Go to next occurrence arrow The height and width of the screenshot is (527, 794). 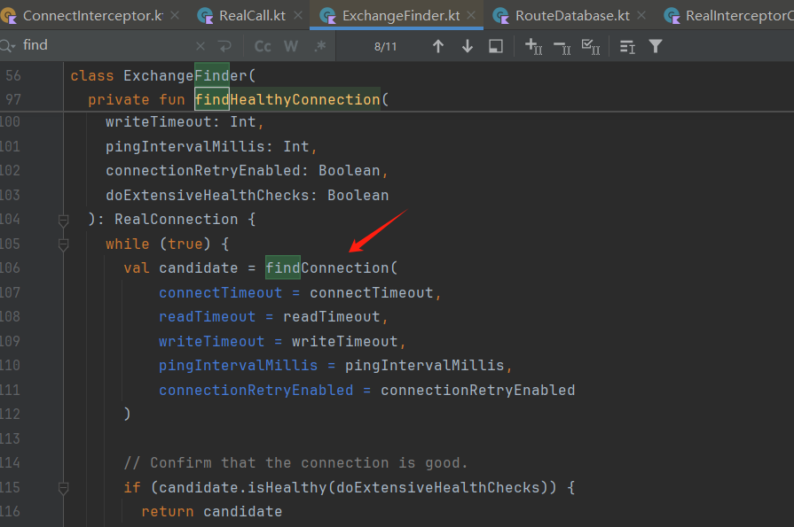pos(468,47)
